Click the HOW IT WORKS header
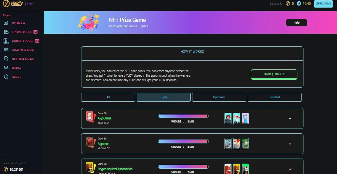Screen dimensions: 337x174 [192, 52]
